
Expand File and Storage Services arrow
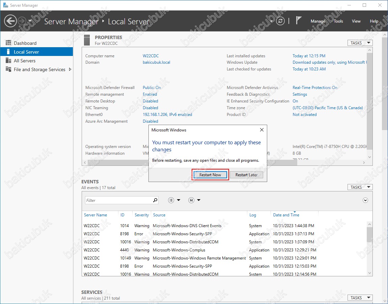pos(70,69)
